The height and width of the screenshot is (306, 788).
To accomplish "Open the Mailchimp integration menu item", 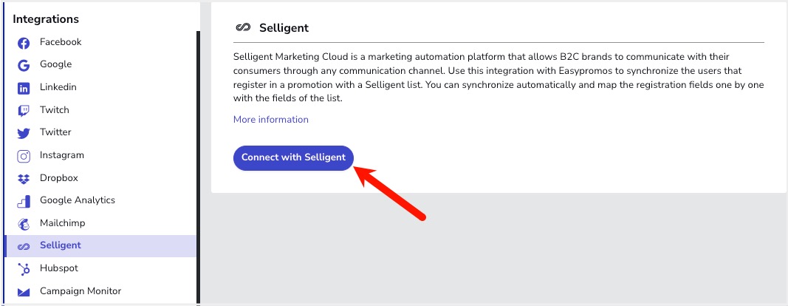I will click(62, 222).
